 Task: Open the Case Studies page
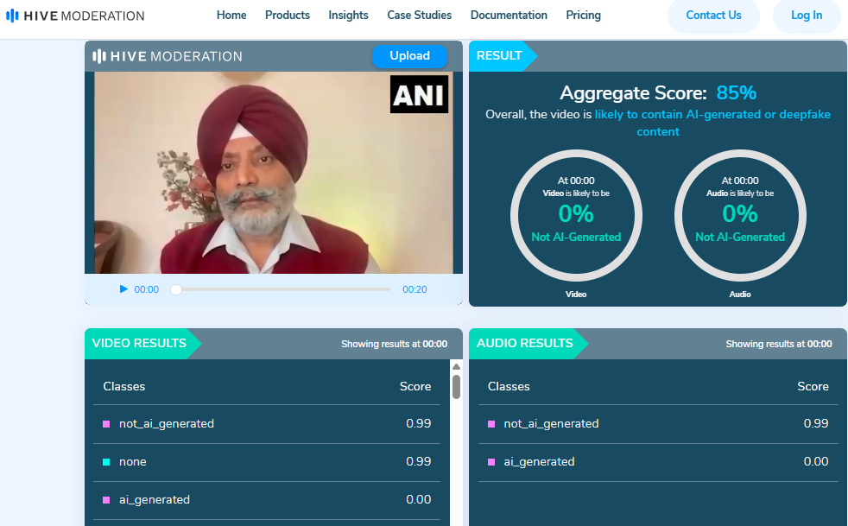coord(419,16)
